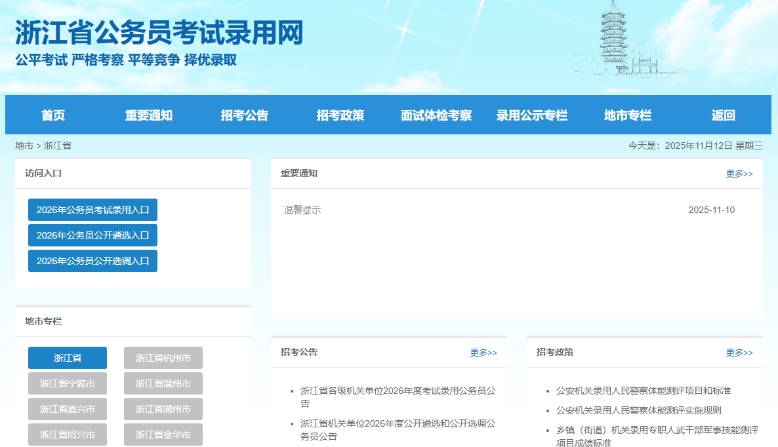This screenshot has width=778, height=447.
Task: Select 面试体检考察 navigation item
Action: [436, 115]
